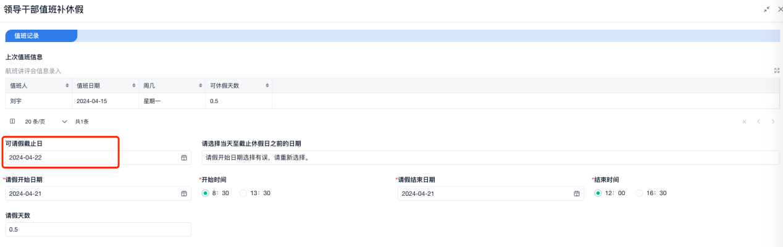Viewport: 783px width, 247px height.
Task: Shrink the dialog using collapse arrows icon
Action: [767, 9]
